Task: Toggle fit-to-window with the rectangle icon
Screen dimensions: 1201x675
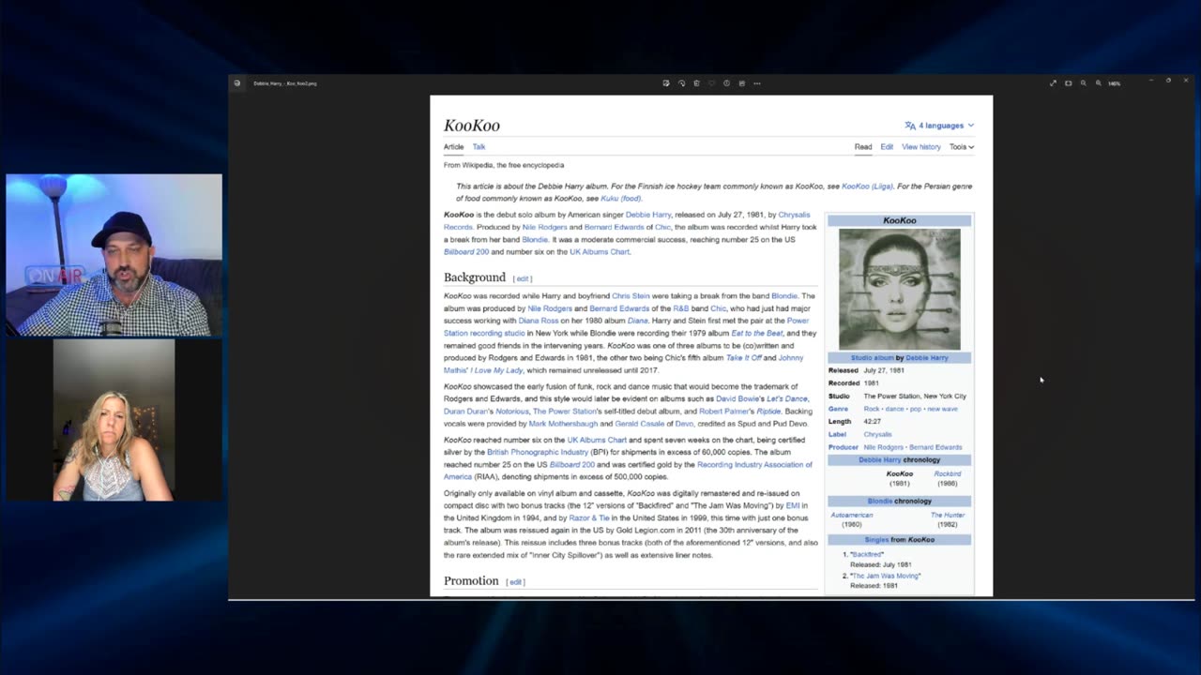Action: (x=1068, y=83)
